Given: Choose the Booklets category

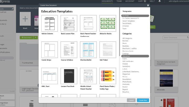Looking at the screenshot, I should [125, 46].
